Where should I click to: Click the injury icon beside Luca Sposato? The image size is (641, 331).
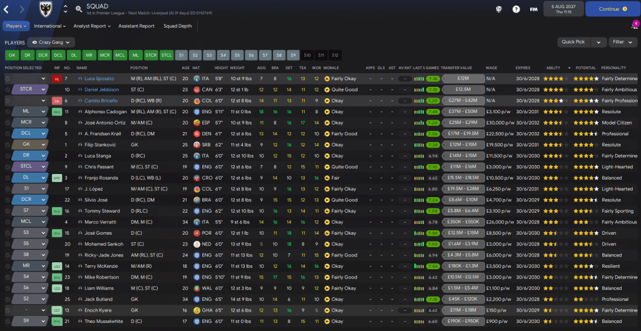pos(57,79)
